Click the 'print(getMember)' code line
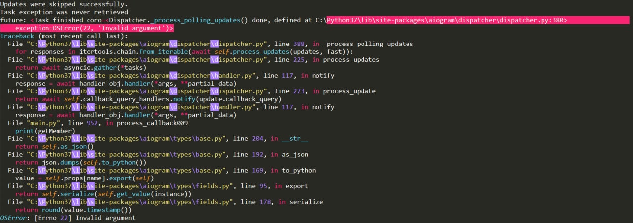This screenshot has width=633, height=223. pyautogui.click(x=45, y=131)
